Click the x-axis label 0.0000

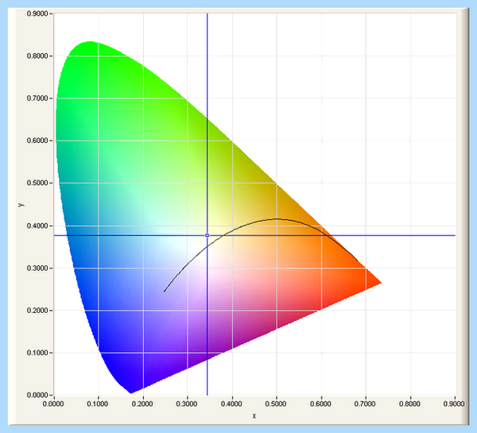point(53,404)
